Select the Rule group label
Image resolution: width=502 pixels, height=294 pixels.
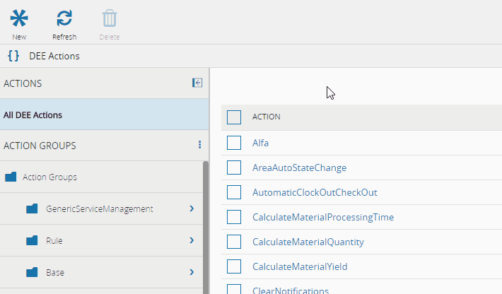[x=54, y=240]
